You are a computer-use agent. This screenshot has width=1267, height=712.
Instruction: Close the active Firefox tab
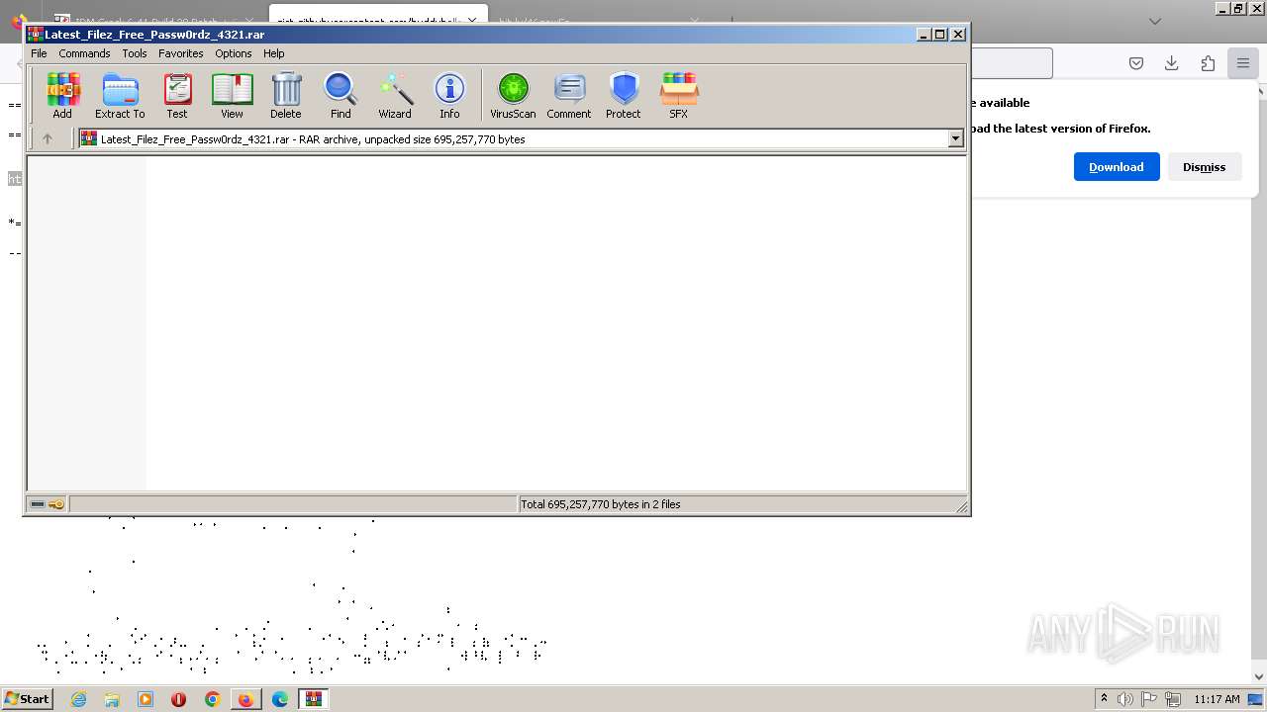coord(472,21)
